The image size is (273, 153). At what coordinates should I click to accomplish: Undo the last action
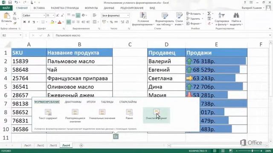pyautogui.click(x=16, y=3)
